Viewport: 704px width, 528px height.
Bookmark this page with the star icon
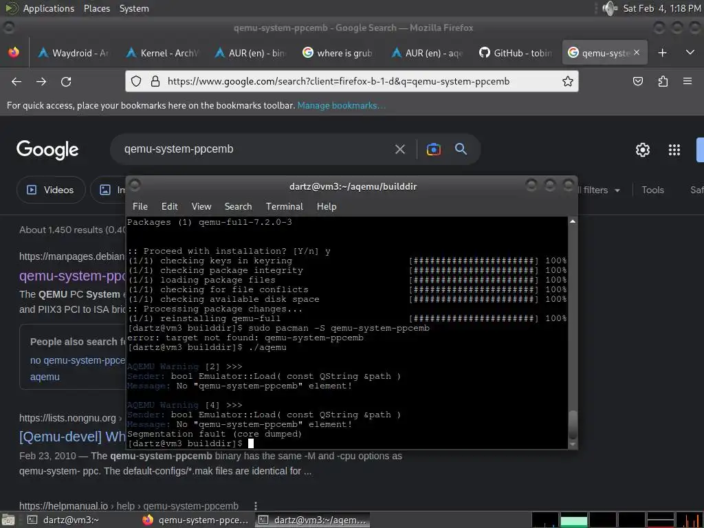(567, 81)
